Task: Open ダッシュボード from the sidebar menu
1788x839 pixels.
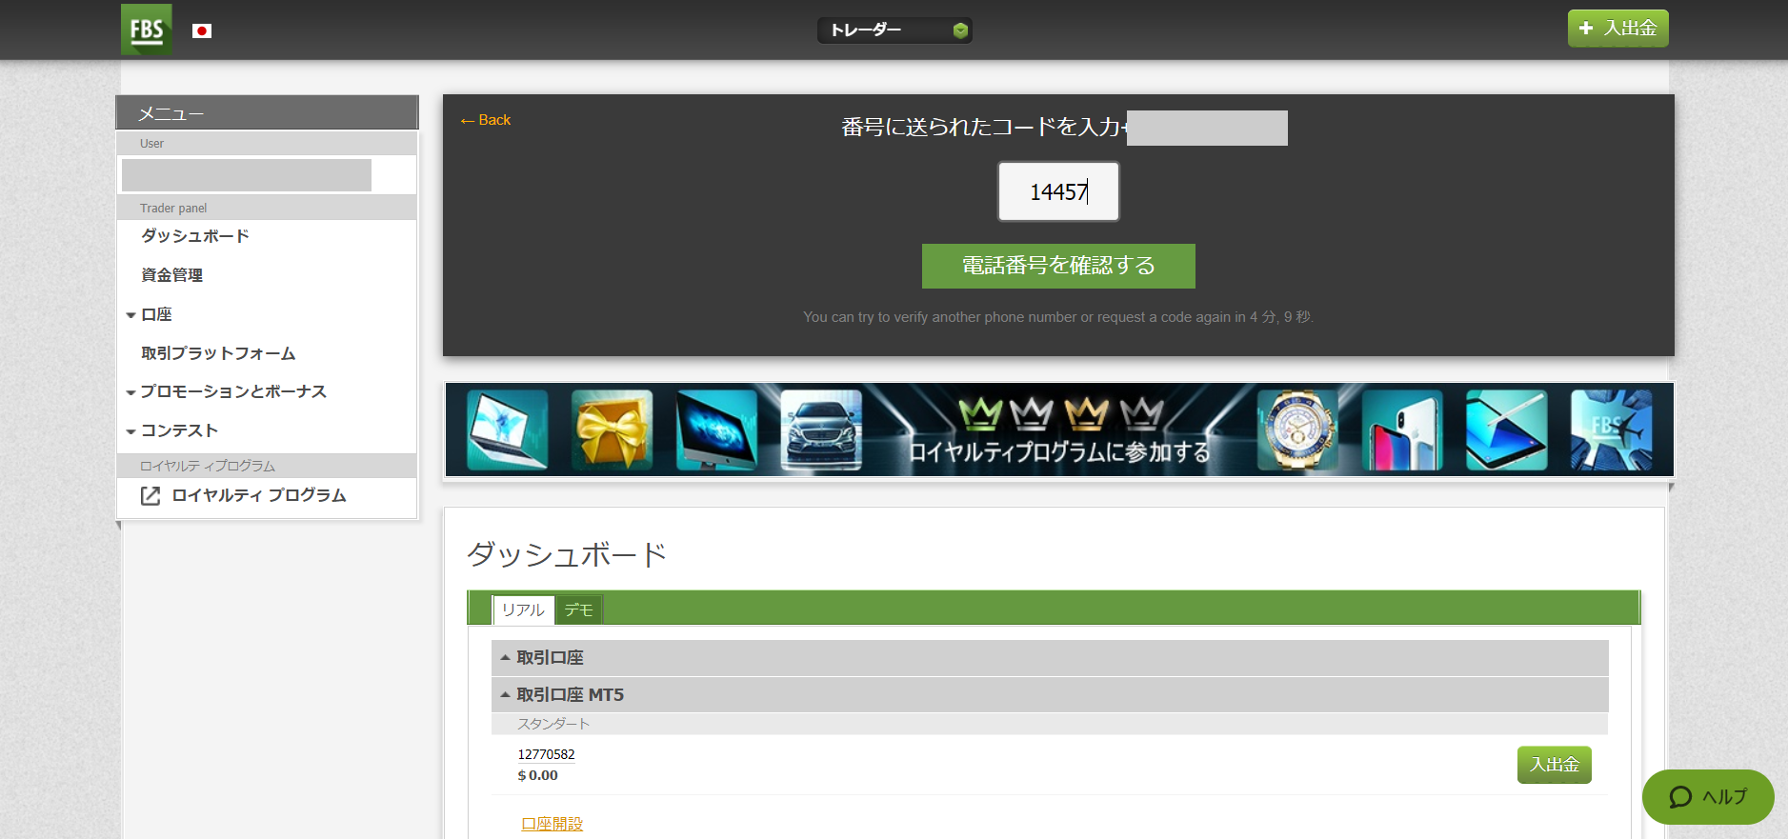Action: click(x=195, y=236)
